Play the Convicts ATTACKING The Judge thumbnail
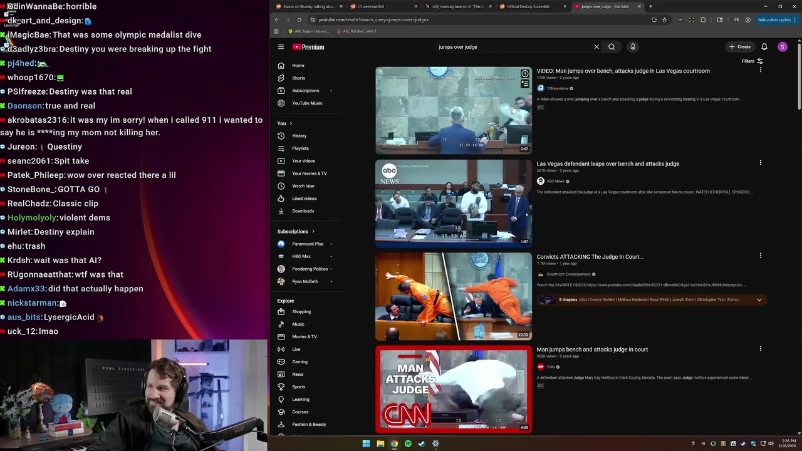The image size is (802, 451). tap(454, 296)
